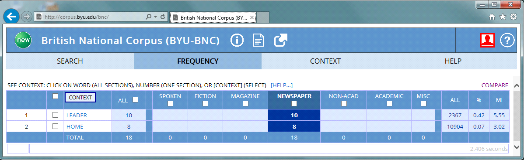This screenshot has width=524, height=160.
Task: Open browser home icon
Action: 492,17
